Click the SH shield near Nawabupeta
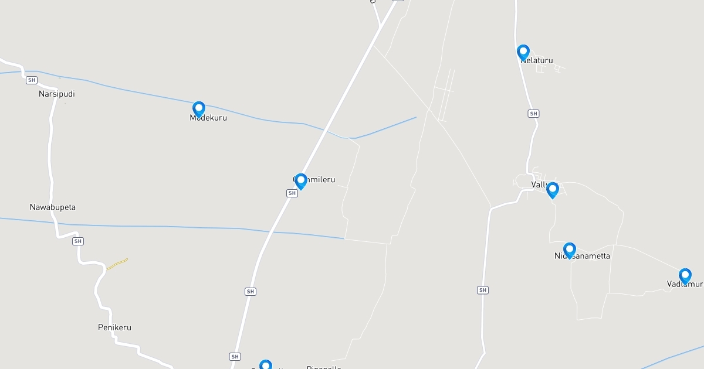The height and width of the screenshot is (369, 704). tap(78, 241)
